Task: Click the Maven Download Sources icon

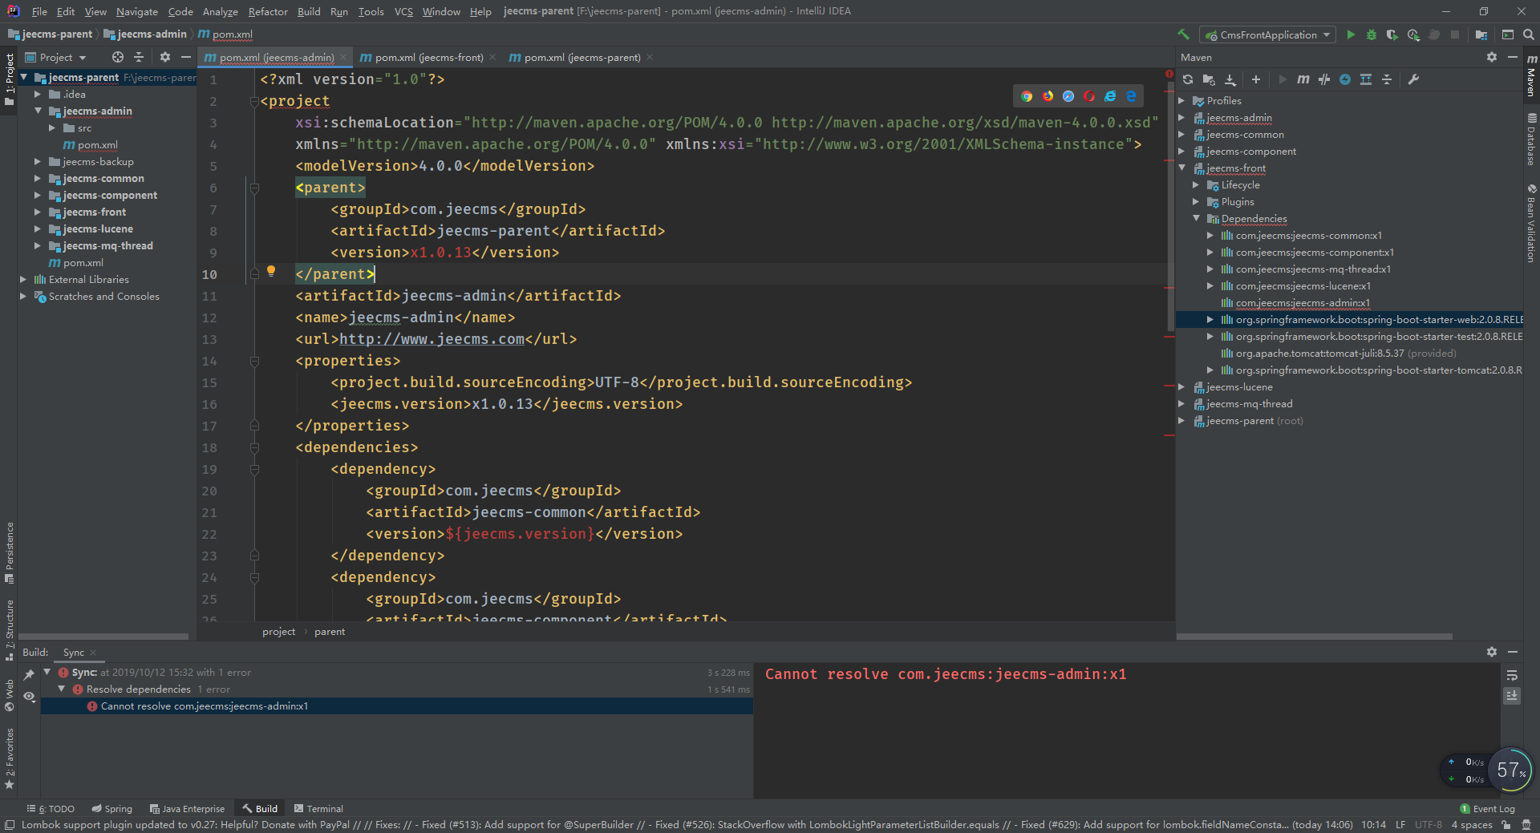Action: click(1230, 79)
